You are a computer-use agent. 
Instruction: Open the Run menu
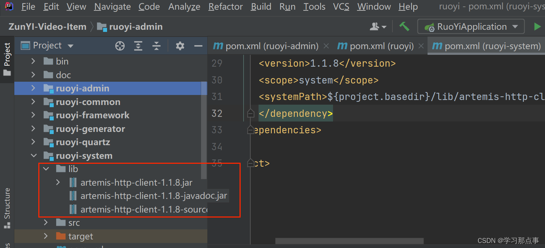(x=288, y=6)
